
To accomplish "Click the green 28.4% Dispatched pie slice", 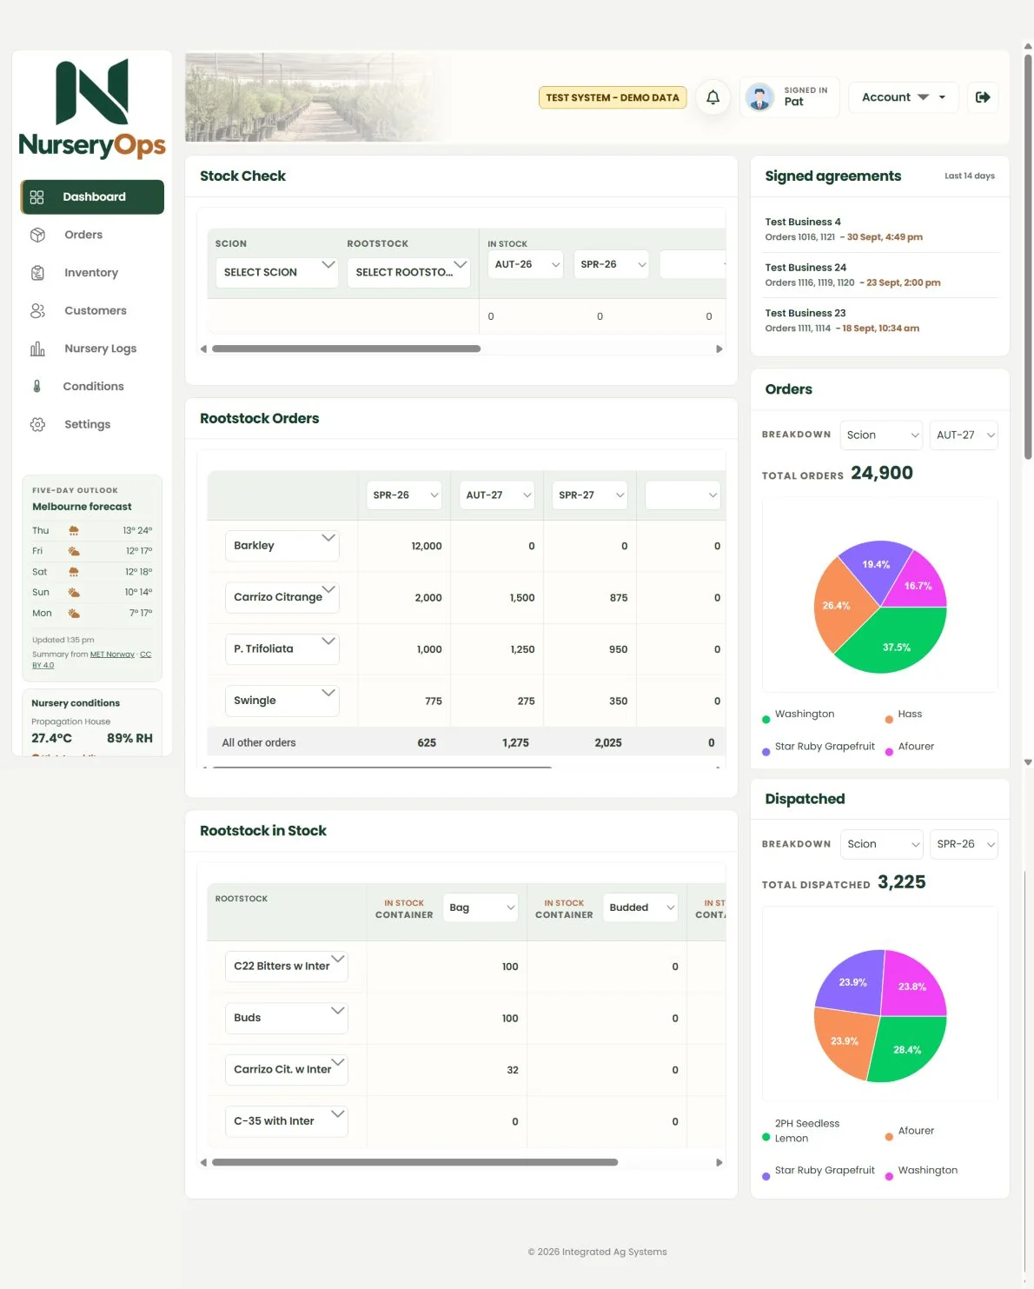I will click(x=905, y=1048).
